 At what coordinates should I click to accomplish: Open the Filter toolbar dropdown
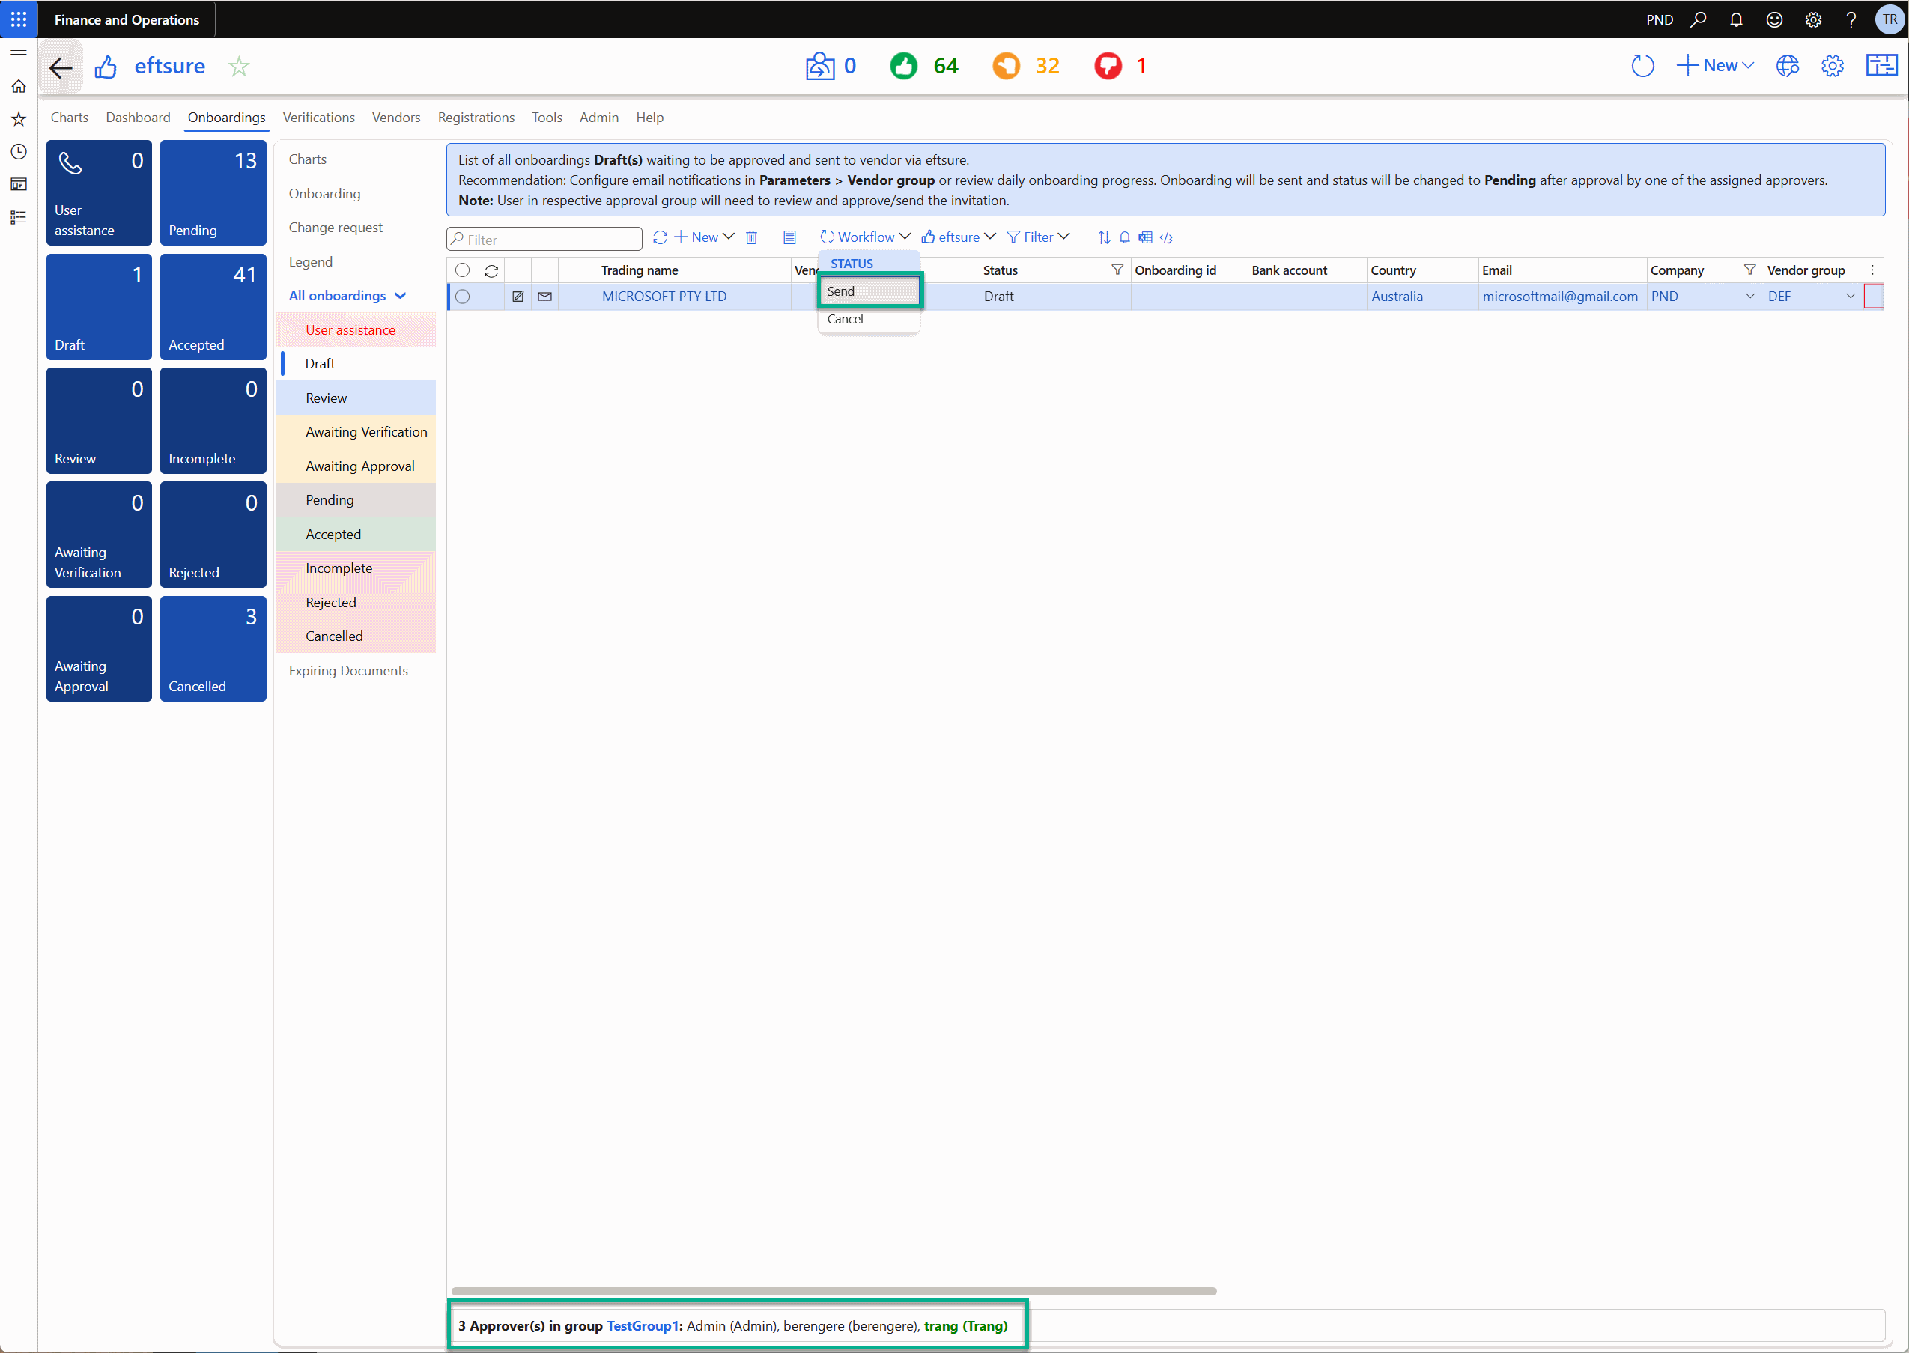[1038, 237]
